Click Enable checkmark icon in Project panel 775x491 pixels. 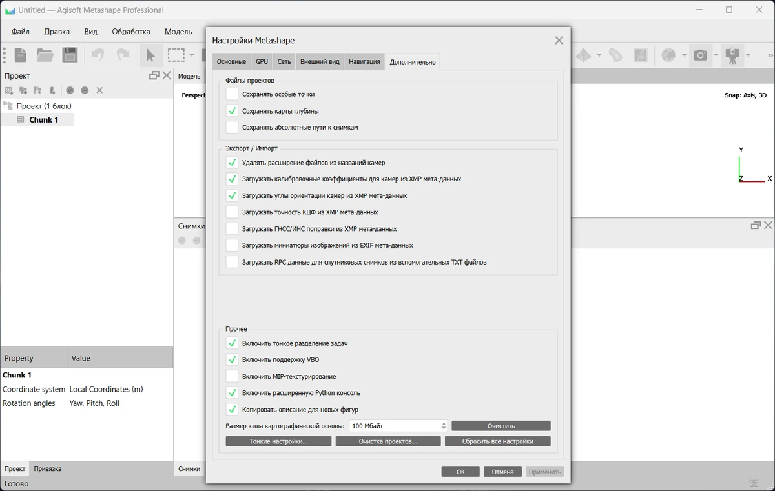(70, 90)
